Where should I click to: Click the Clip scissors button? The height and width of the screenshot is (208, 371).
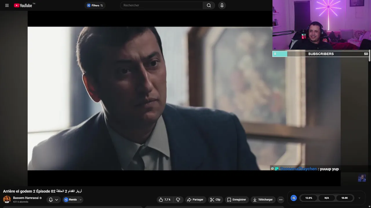[x=215, y=200]
